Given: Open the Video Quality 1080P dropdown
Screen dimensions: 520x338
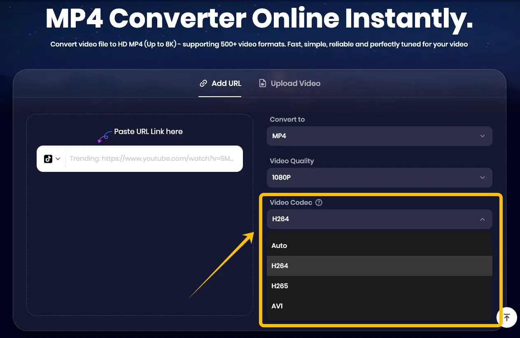Looking at the screenshot, I should coord(379,178).
